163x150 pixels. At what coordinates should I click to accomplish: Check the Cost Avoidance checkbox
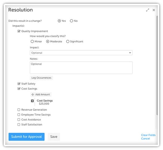[19, 120]
